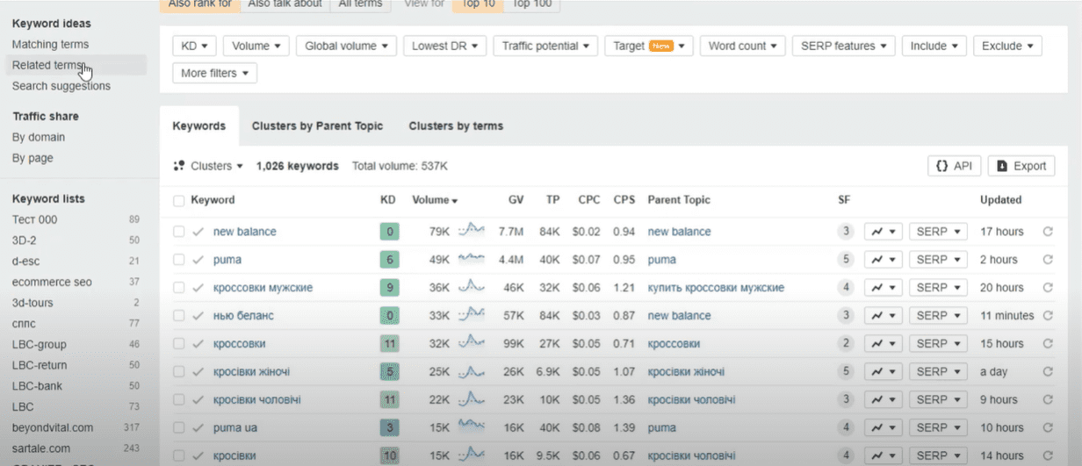This screenshot has height=466, width=1082.
Task: Sort table by Volume column
Action: (435, 200)
